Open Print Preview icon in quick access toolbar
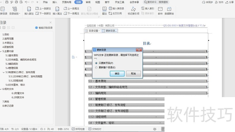Image resolution: width=235 pixels, height=132 pixels. pos(21,2)
